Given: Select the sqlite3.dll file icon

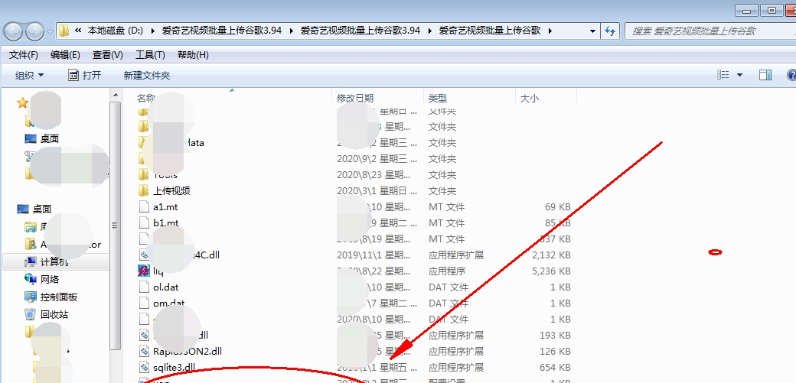Looking at the screenshot, I should 144,367.
